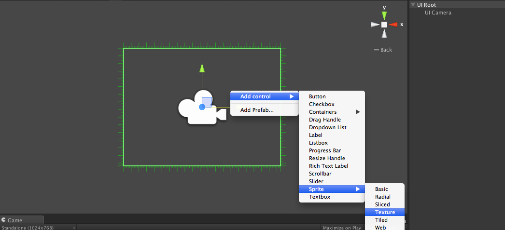Select Dropdown List menu entry

pyautogui.click(x=332, y=127)
